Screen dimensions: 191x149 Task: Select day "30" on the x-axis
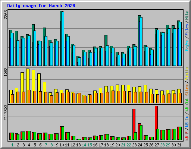pos(173,145)
